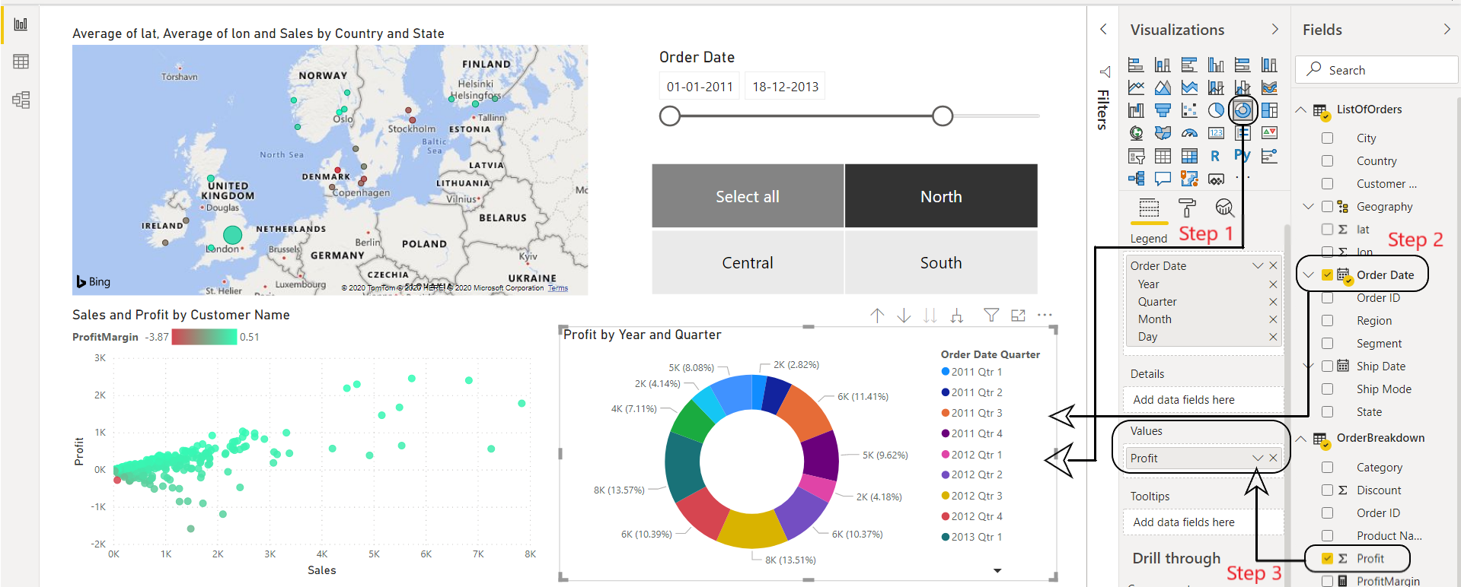The image size is (1461, 587).
Task: Pick the gauge visualization icon
Action: (x=1189, y=133)
